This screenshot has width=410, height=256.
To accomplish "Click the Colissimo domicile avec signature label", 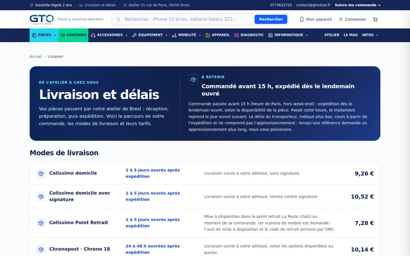I will (80, 196).
